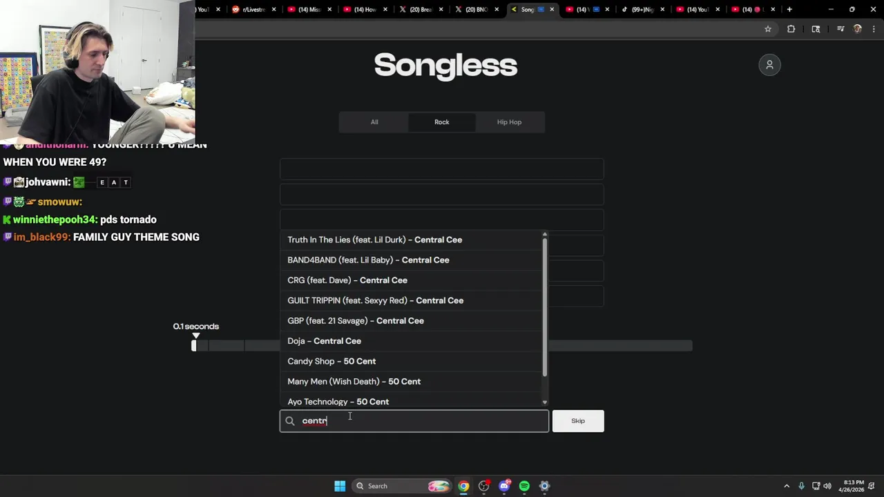This screenshot has width=884, height=497.
Task: Click the magnifier icon in song search box
Action: pyautogui.click(x=290, y=421)
